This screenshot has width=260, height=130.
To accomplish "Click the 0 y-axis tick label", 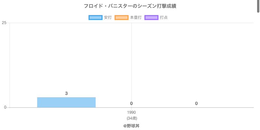I will pyautogui.click(x=5, y=107).
